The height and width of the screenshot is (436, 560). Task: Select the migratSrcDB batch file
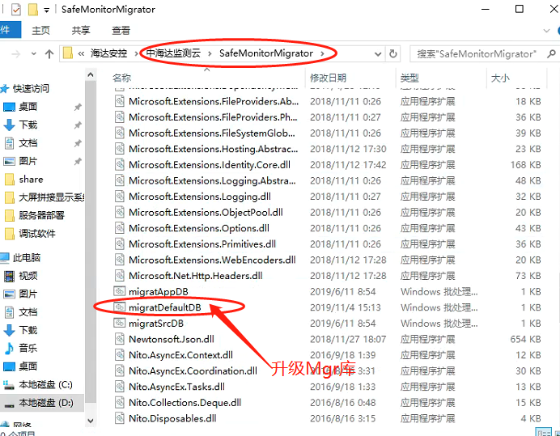155,324
